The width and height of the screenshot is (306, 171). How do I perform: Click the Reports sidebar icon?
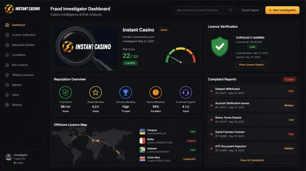(x=7, y=85)
